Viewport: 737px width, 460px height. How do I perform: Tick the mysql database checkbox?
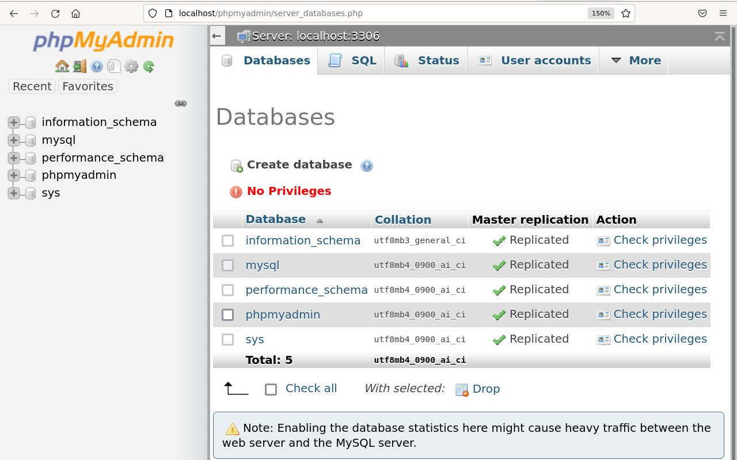click(x=228, y=265)
